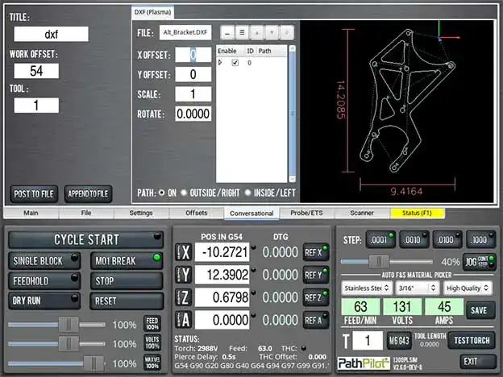Screen dimensions: 503x377
Task: Go to the Offsets tab
Action: (x=197, y=213)
